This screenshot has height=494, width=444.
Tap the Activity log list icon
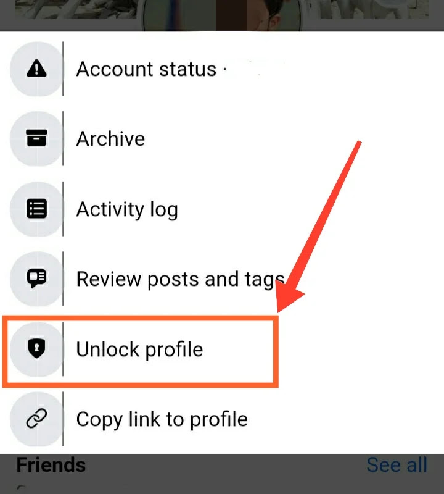coord(36,209)
